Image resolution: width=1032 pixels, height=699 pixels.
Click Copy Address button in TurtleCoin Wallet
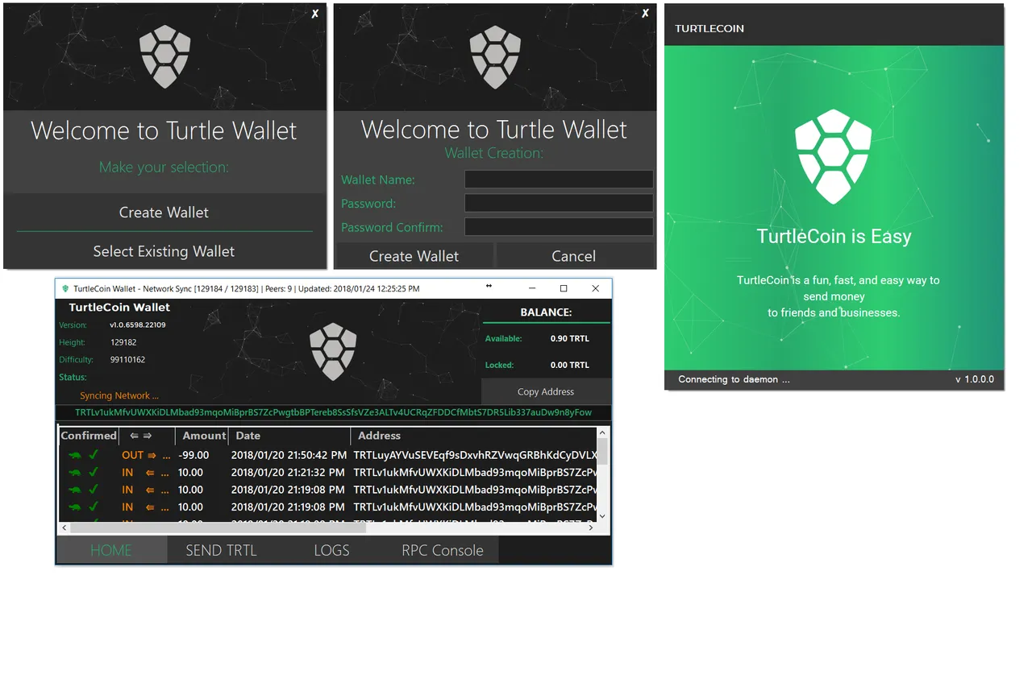pyautogui.click(x=546, y=391)
